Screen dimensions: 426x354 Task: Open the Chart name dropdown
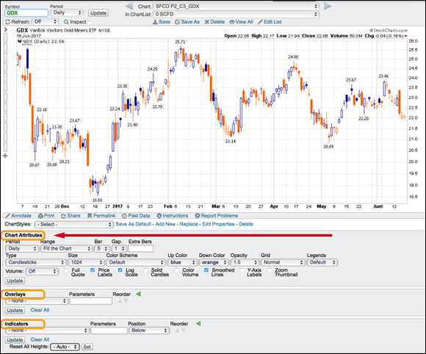coord(236,7)
